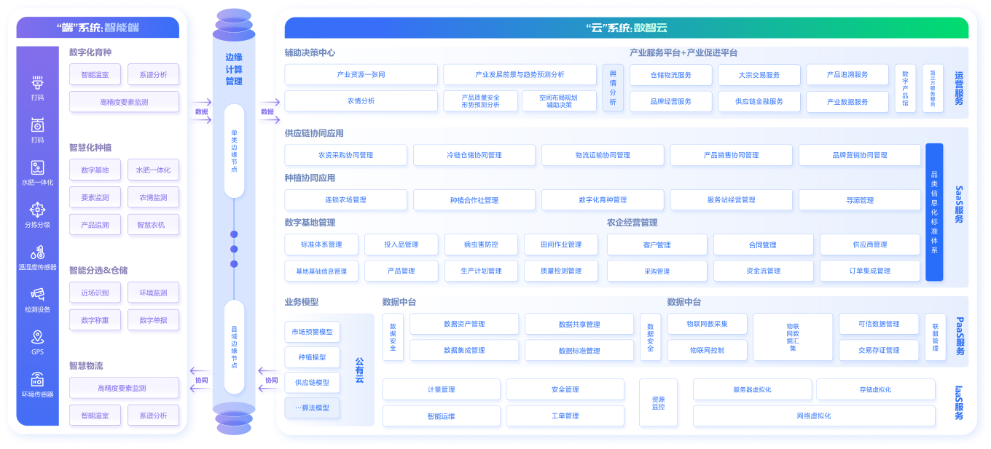Click the 客户管理 box

[657, 245]
